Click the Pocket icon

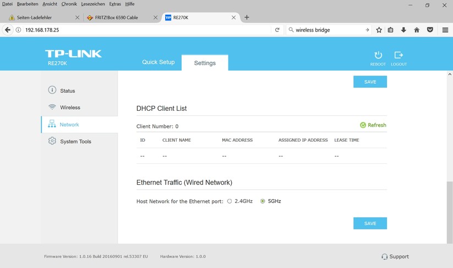click(x=430, y=30)
